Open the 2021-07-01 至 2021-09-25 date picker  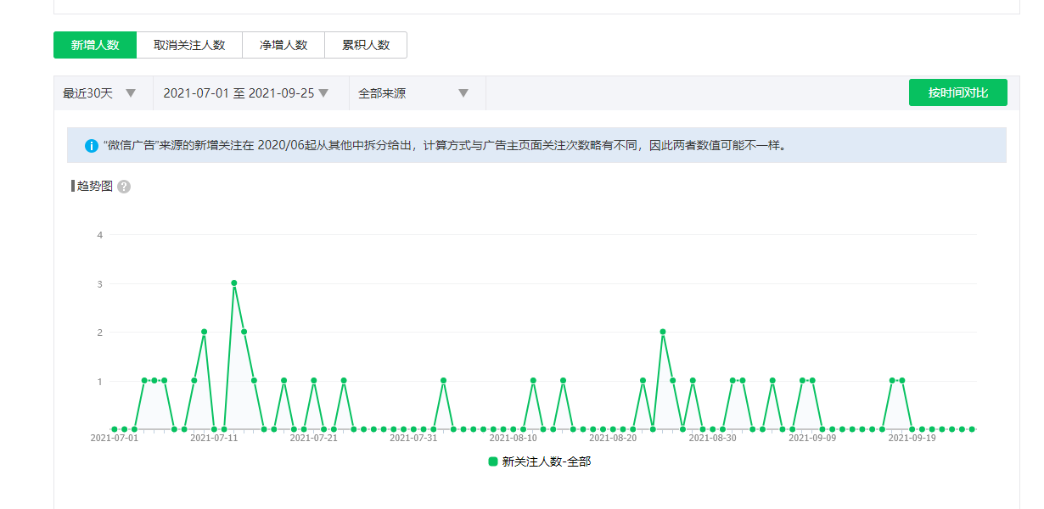click(245, 93)
